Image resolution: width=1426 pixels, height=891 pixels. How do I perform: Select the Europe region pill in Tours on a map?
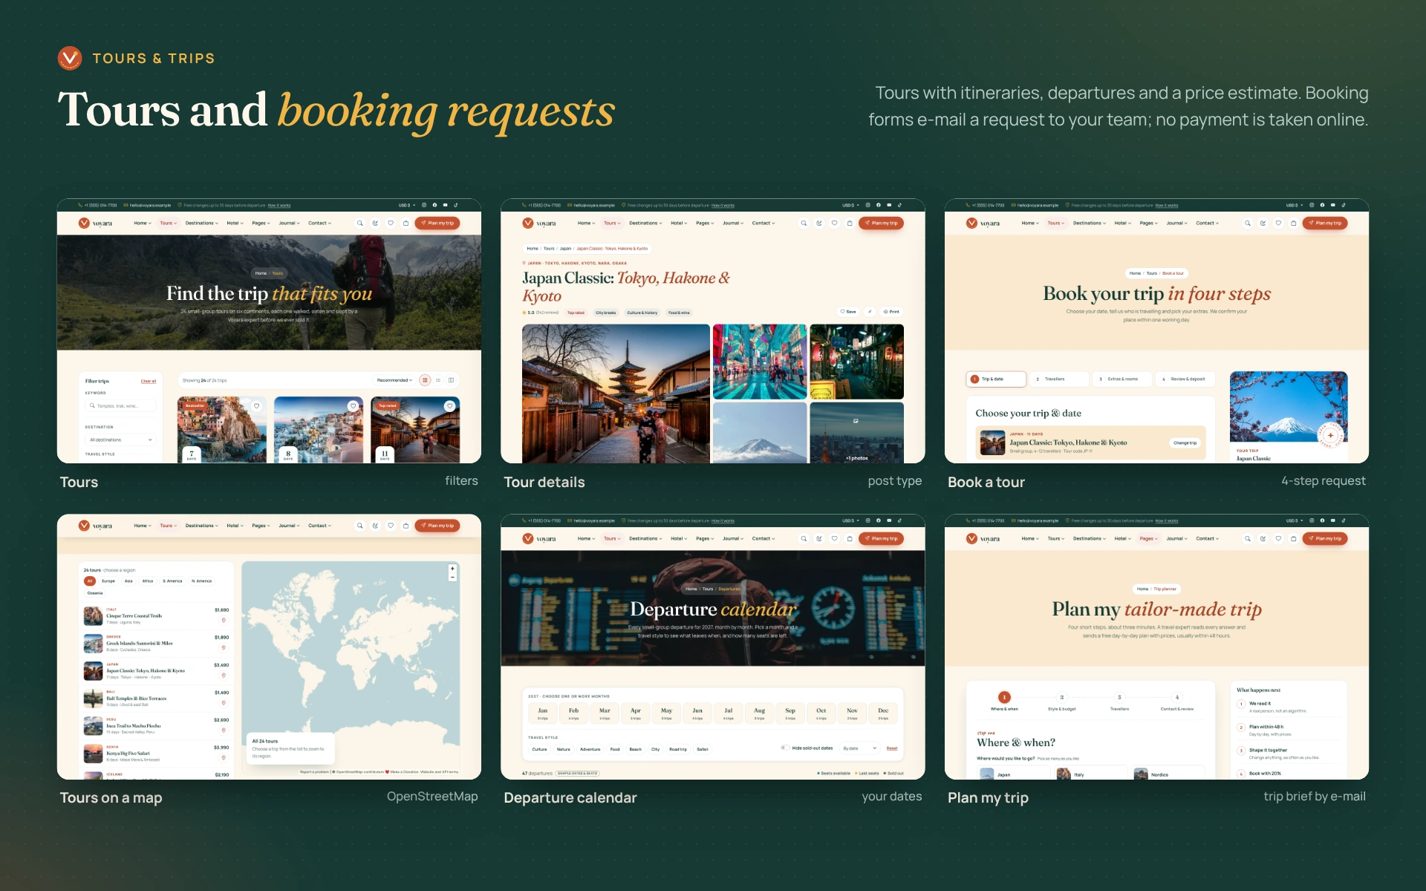[x=108, y=581]
